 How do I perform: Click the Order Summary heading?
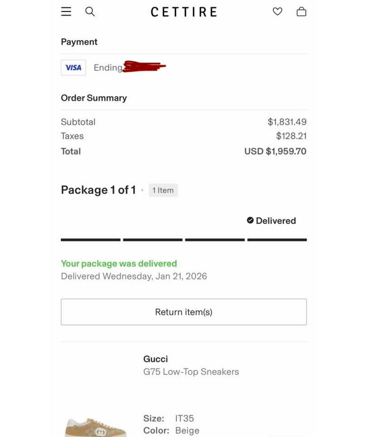tap(94, 98)
